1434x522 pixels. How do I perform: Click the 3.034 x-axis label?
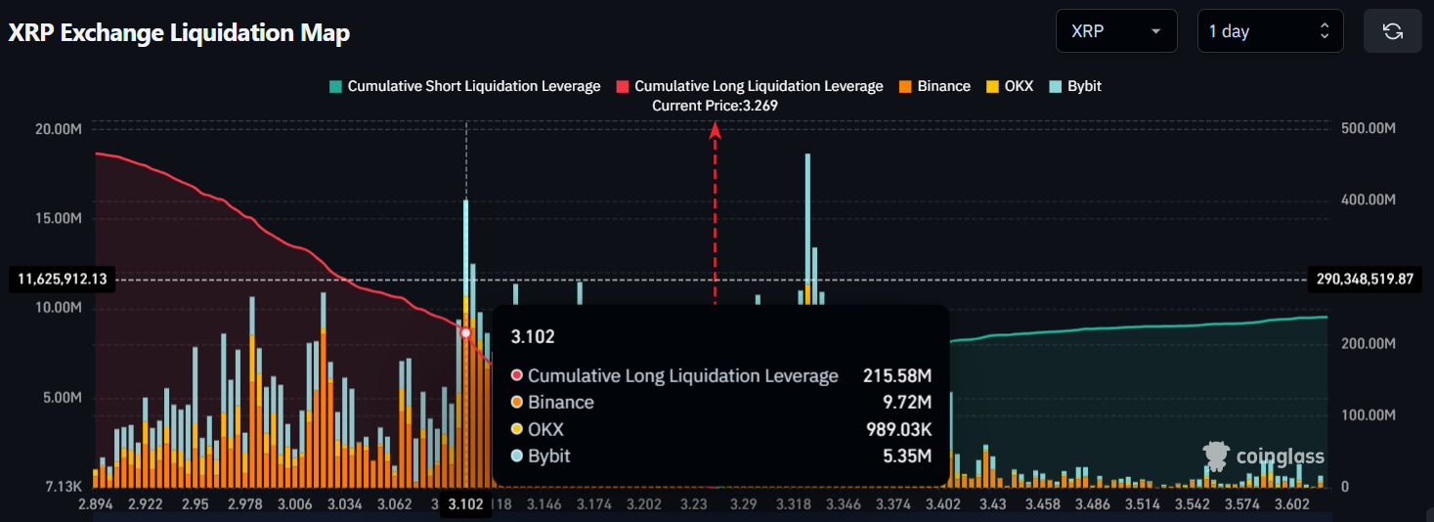click(x=345, y=504)
